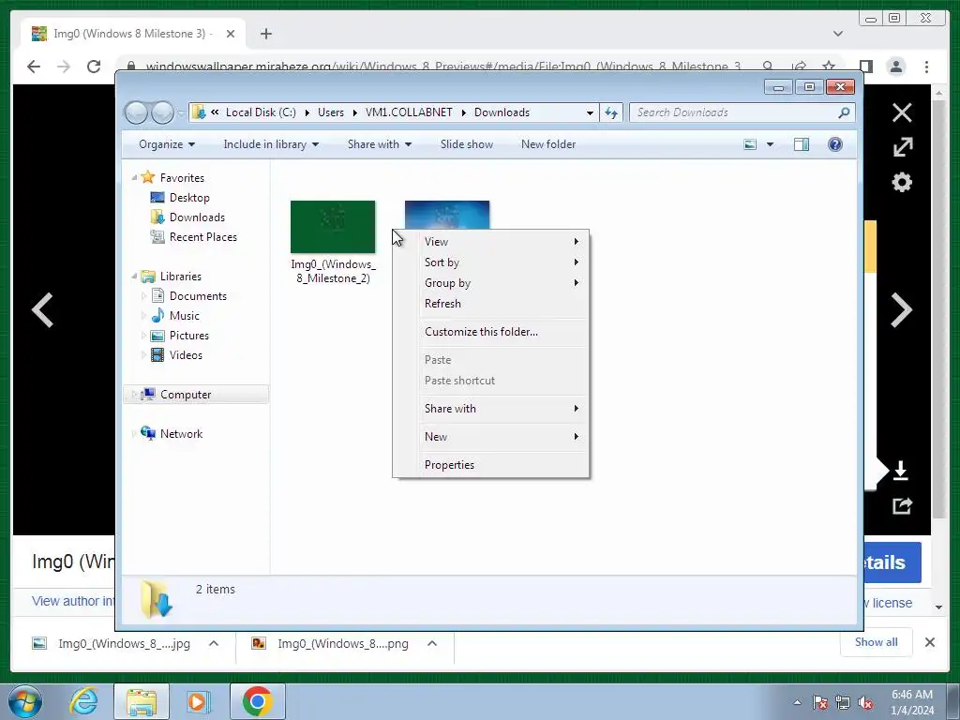The width and height of the screenshot is (960, 720).
Task: Click New folder toolbar button
Action: point(548,144)
